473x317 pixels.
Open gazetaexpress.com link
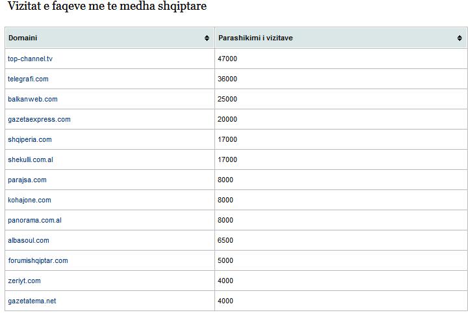[x=39, y=119]
